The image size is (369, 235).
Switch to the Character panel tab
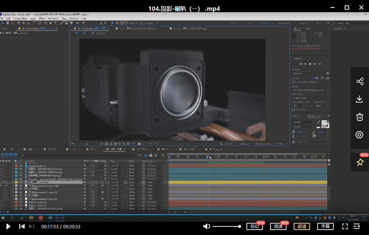[x=312, y=116]
